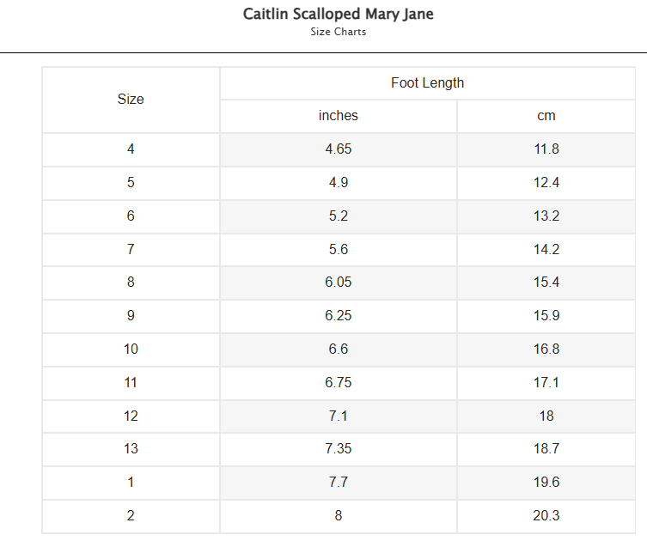
Task: Click the Caitlin Scalloped Mary Jane title
Action: coord(338,14)
